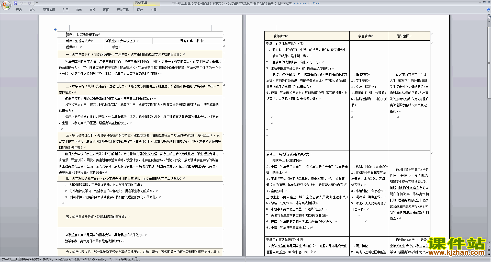This screenshot has height=262, width=491.
Task: Open Word Help question mark icon
Action: [488, 10]
